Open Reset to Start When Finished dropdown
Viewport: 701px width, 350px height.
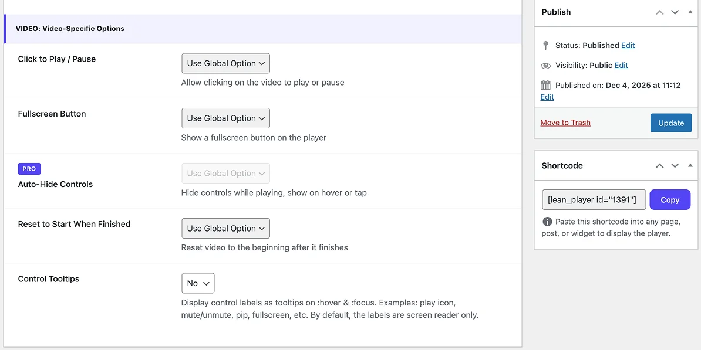225,229
